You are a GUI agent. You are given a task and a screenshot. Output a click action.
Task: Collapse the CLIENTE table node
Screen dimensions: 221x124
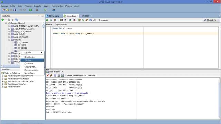[9, 40]
